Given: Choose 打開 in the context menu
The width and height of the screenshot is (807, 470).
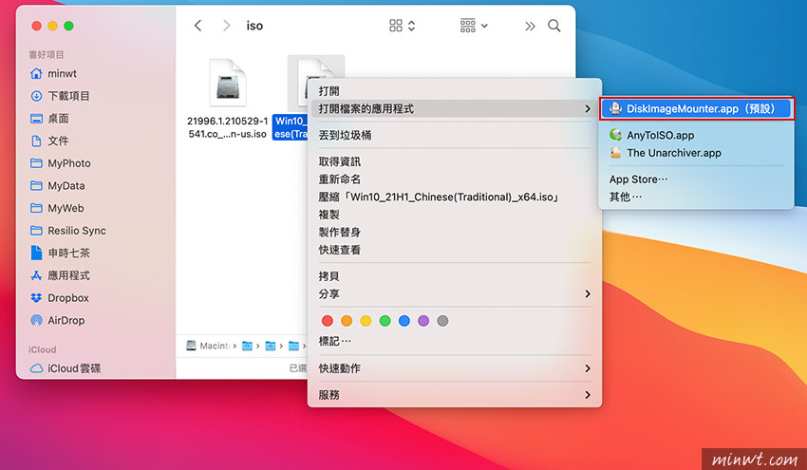Looking at the screenshot, I should 455,91.
